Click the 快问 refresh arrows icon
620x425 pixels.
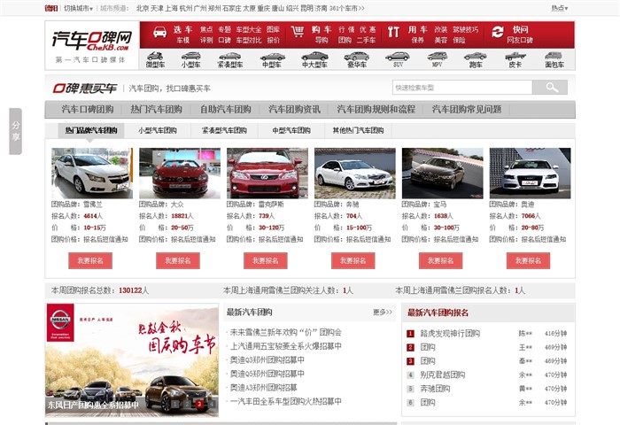[x=498, y=32]
